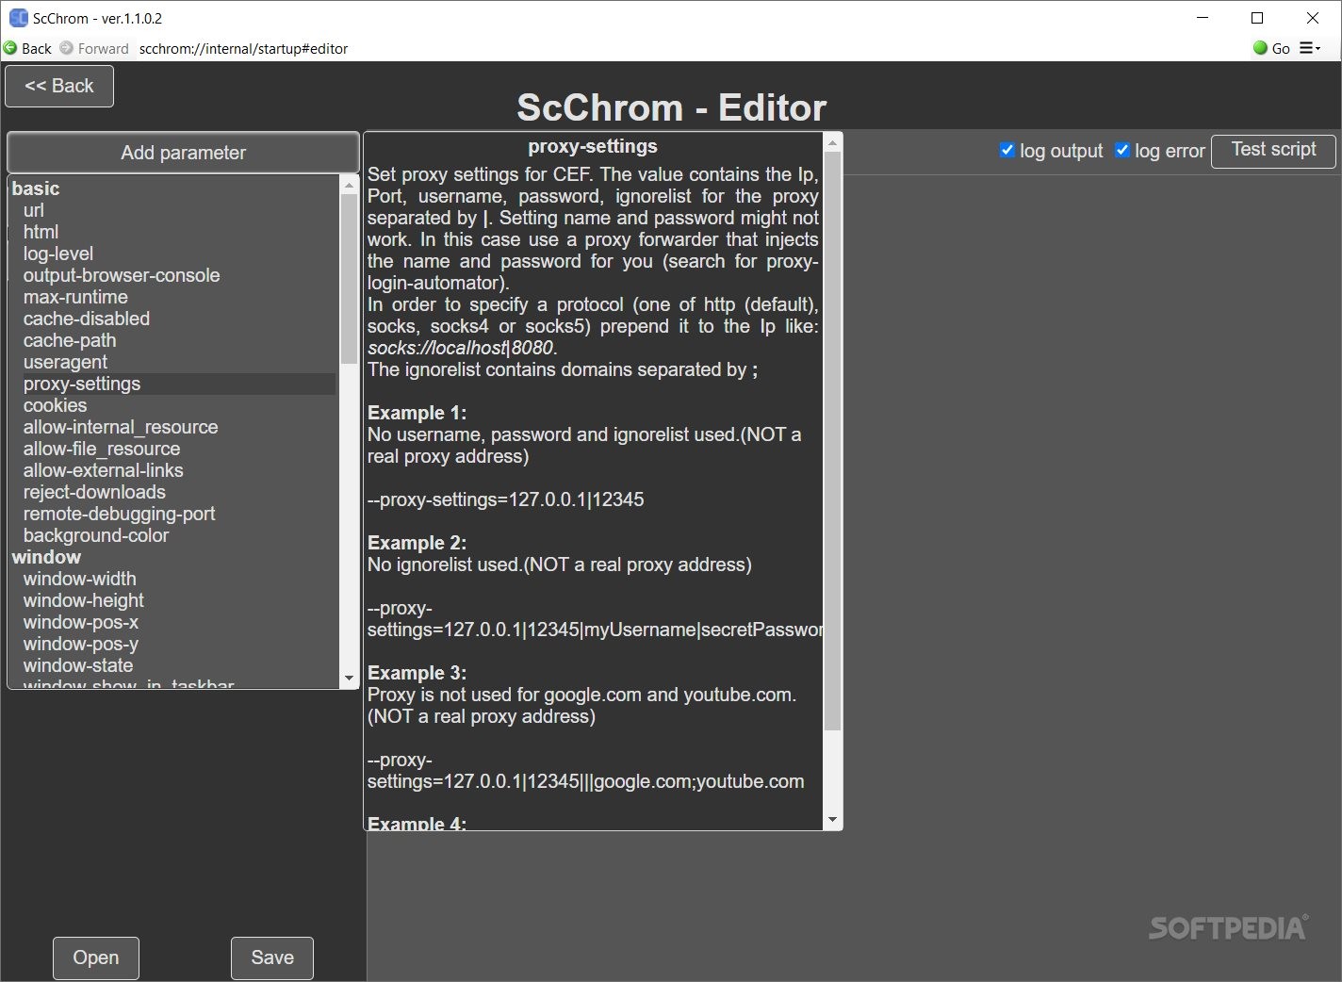Click the 'proxy-settings' description title

tap(593, 146)
